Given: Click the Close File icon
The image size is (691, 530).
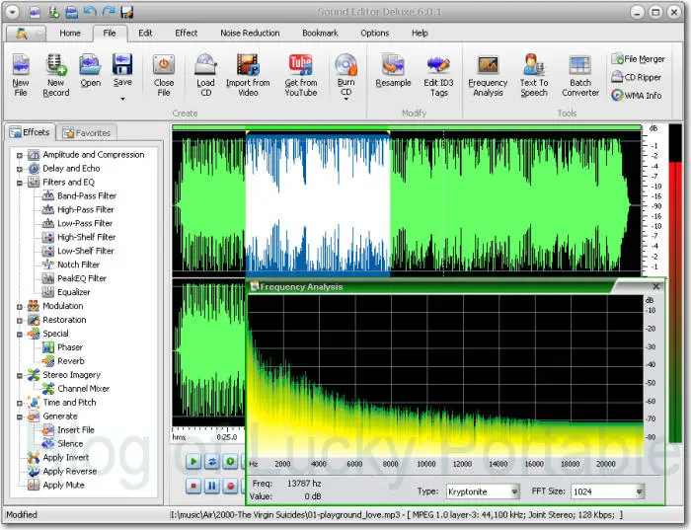Looking at the screenshot, I should pyautogui.click(x=164, y=65).
